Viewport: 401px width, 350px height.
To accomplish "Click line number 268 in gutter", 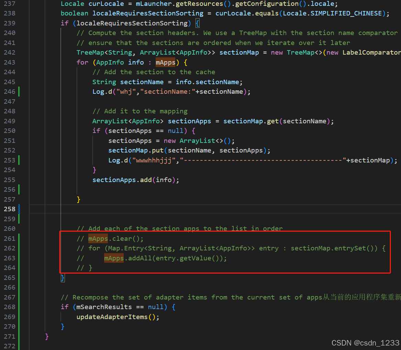I will (x=10, y=307).
